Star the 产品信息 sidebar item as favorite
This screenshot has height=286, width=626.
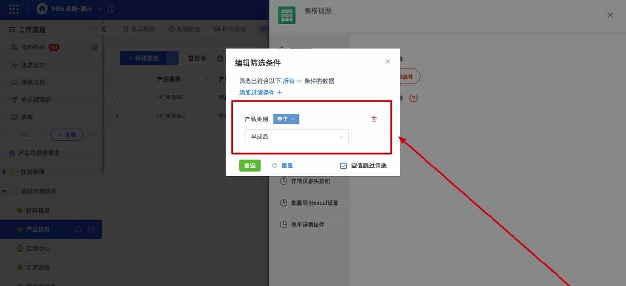click(77, 229)
